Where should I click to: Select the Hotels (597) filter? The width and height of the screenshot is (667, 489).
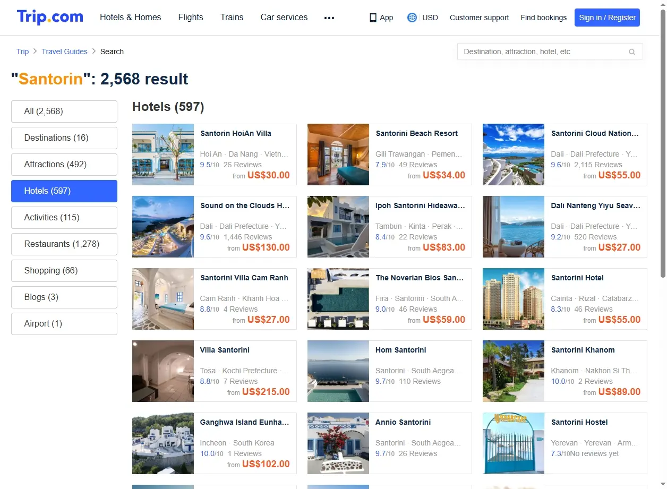(x=64, y=191)
